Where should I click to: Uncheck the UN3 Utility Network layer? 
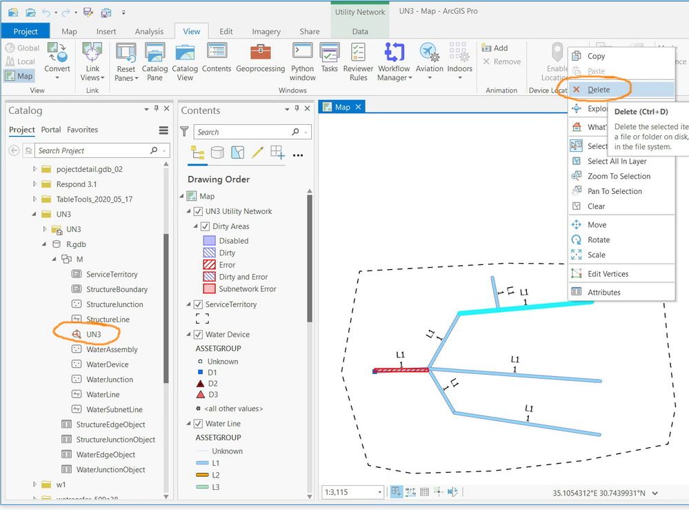pos(198,211)
